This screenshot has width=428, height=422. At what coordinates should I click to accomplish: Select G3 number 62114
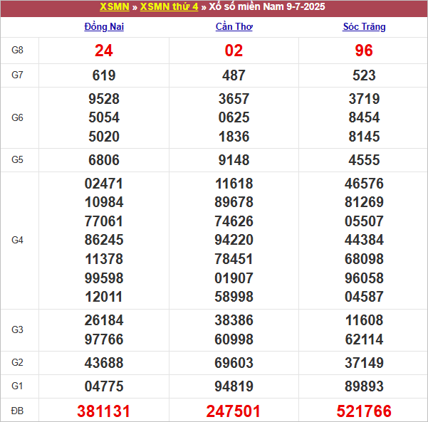(364, 339)
